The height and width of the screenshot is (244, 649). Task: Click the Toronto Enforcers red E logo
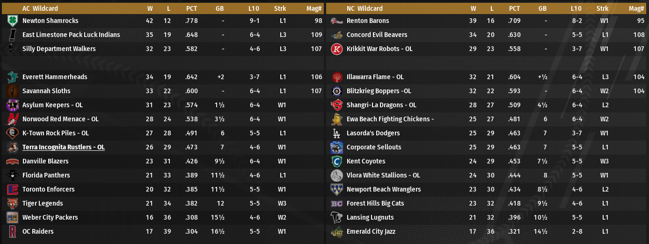click(13, 190)
